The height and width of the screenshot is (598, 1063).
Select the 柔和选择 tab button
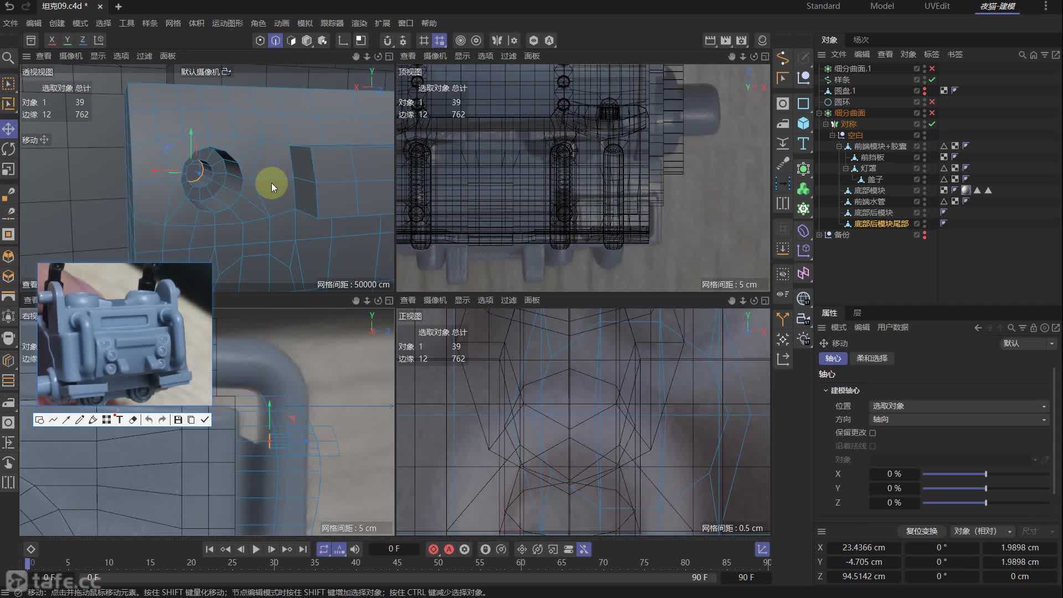point(871,358)
